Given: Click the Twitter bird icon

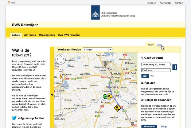Looking at the screenshot, I should point(14,118).
